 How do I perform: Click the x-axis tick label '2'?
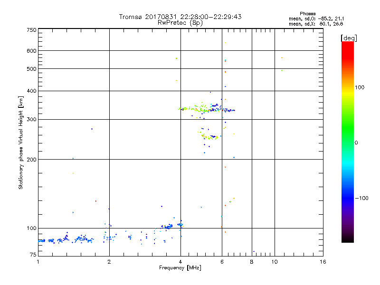(109, 262)
